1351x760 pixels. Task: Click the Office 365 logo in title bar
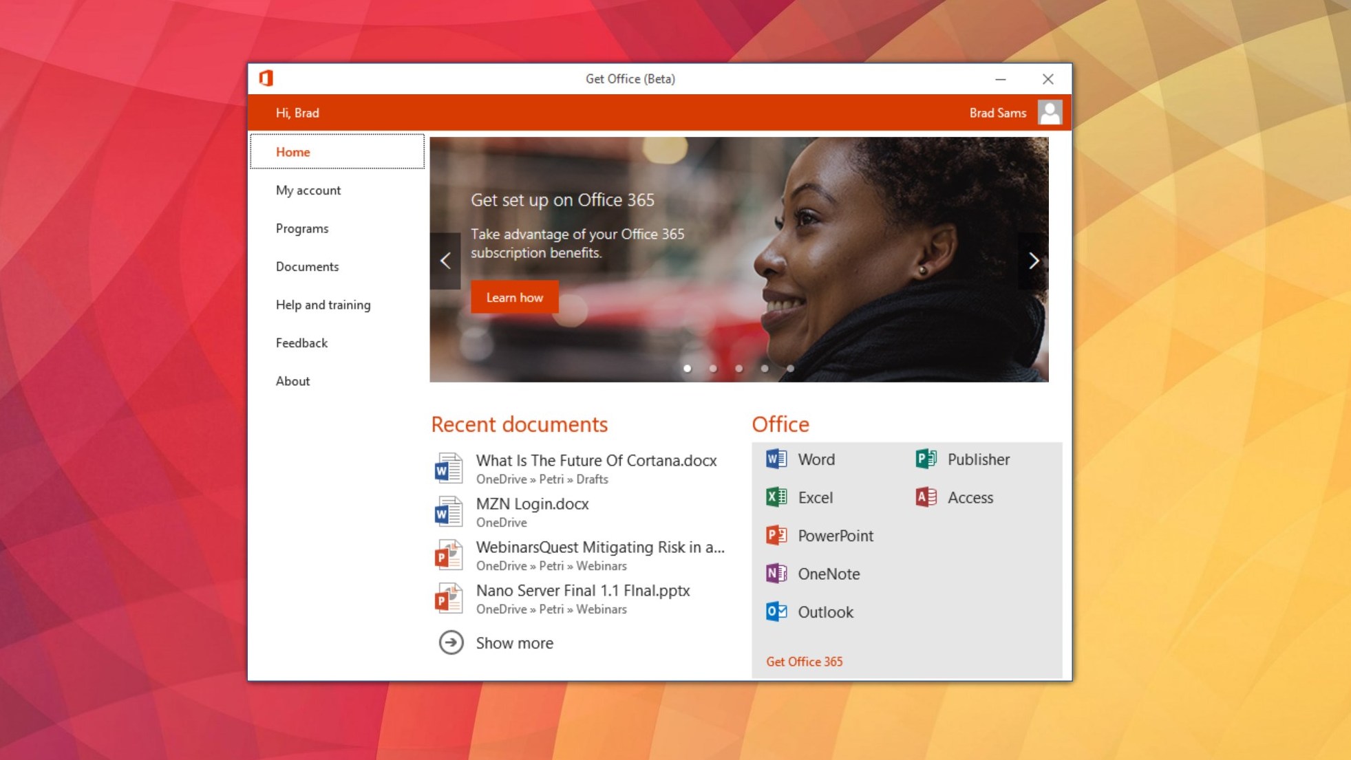pos(266,78)
